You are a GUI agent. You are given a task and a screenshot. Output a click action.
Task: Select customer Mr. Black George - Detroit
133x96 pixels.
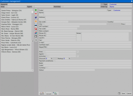tap(12, 31)
